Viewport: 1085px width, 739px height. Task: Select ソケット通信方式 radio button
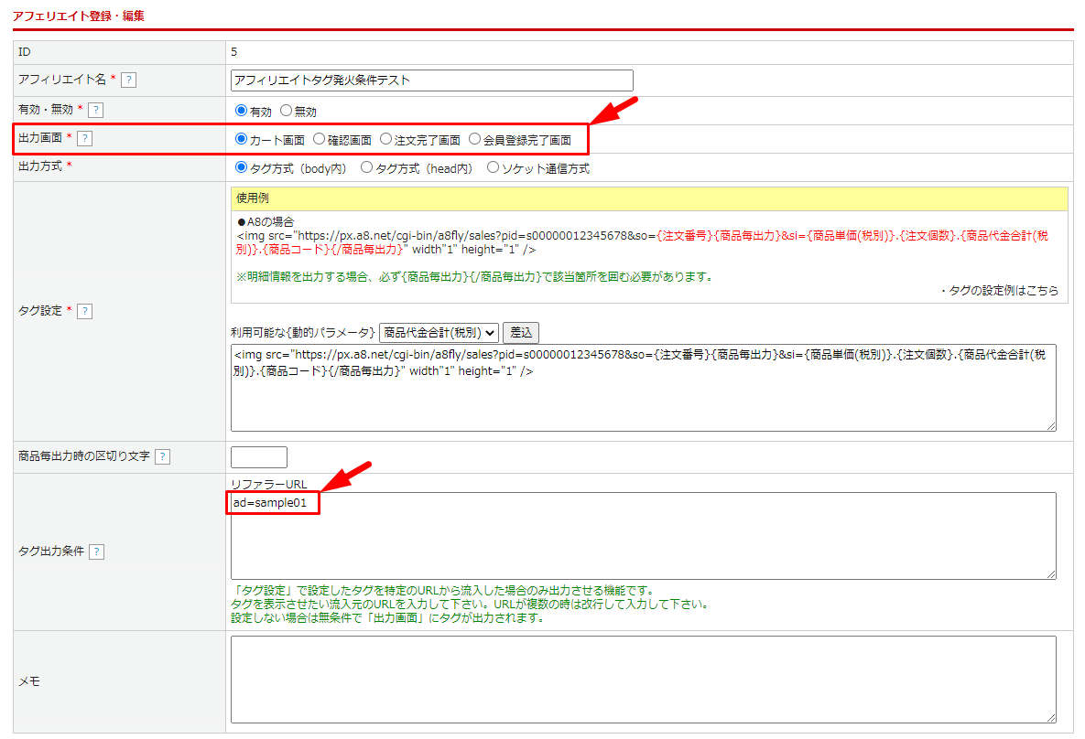(493, 168)
